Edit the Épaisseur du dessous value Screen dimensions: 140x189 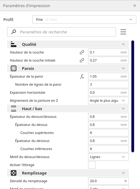[x=108, y=141]
